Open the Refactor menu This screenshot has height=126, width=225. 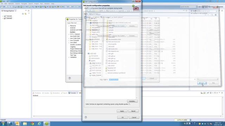(x=11, y=4)
